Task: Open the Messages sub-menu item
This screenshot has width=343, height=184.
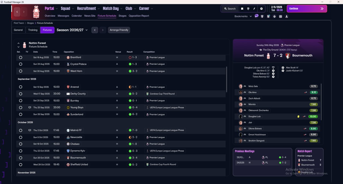Action: (63, 16)
